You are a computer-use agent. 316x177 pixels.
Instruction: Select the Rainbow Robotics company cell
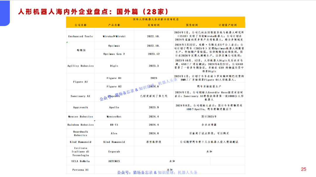pyautogui.click(x=80, y=125)
